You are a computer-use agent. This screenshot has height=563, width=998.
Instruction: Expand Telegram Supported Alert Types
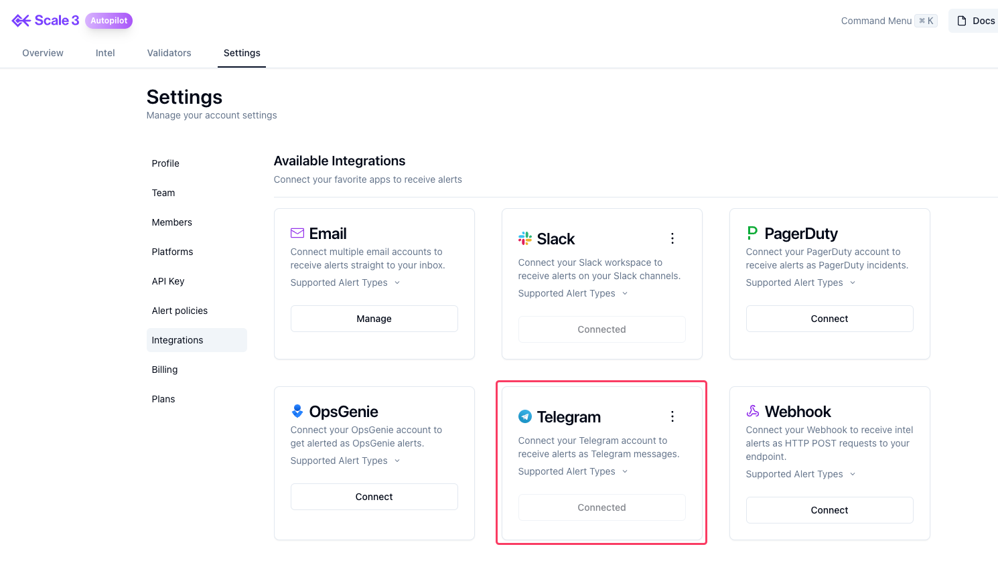click(573, 471)
